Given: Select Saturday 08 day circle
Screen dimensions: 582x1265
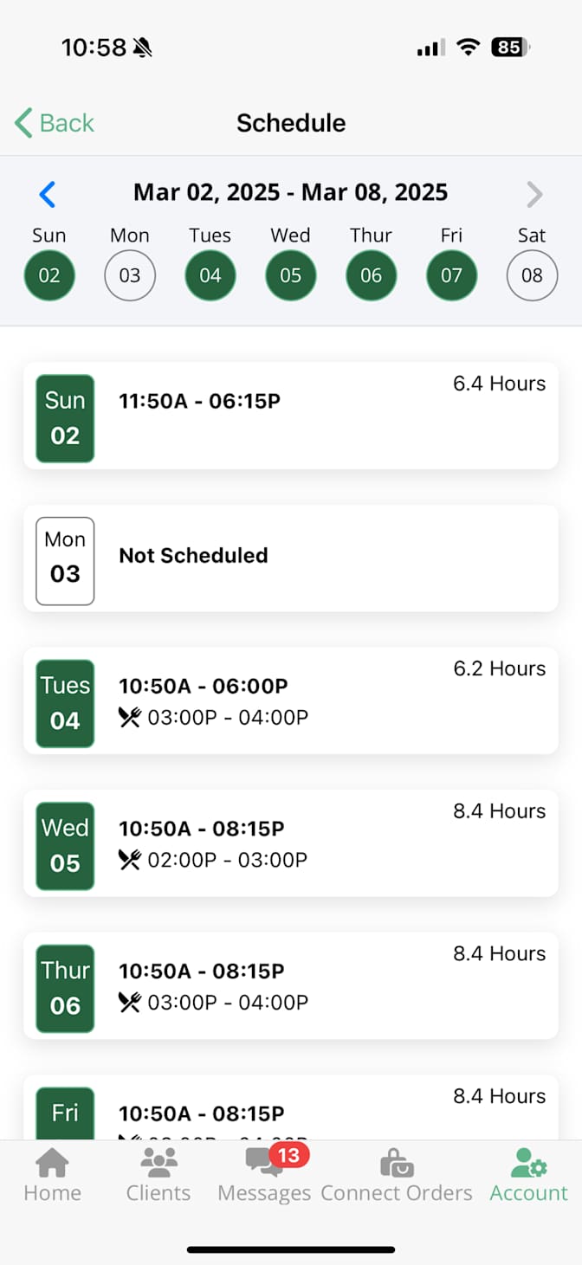Looking at the screenshot, I should pyautogui.click(x=532, y=275).
